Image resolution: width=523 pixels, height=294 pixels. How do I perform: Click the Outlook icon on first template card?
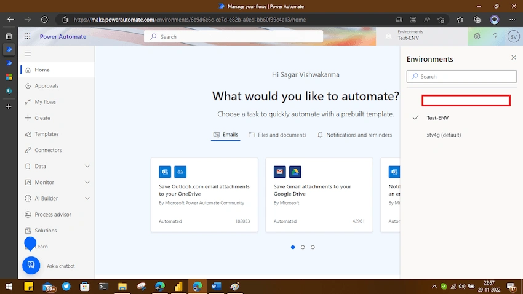165,172
